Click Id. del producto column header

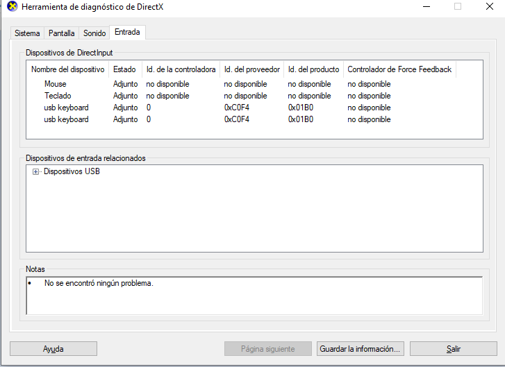(314, 69)
